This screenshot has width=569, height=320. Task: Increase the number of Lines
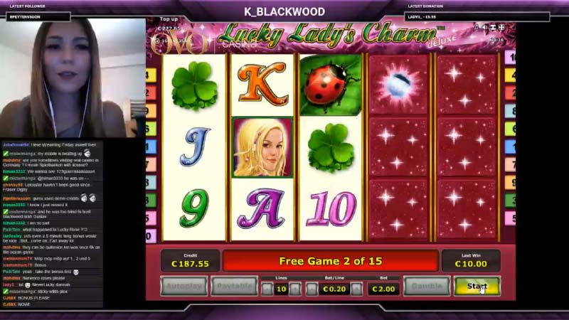coord(295,289)
